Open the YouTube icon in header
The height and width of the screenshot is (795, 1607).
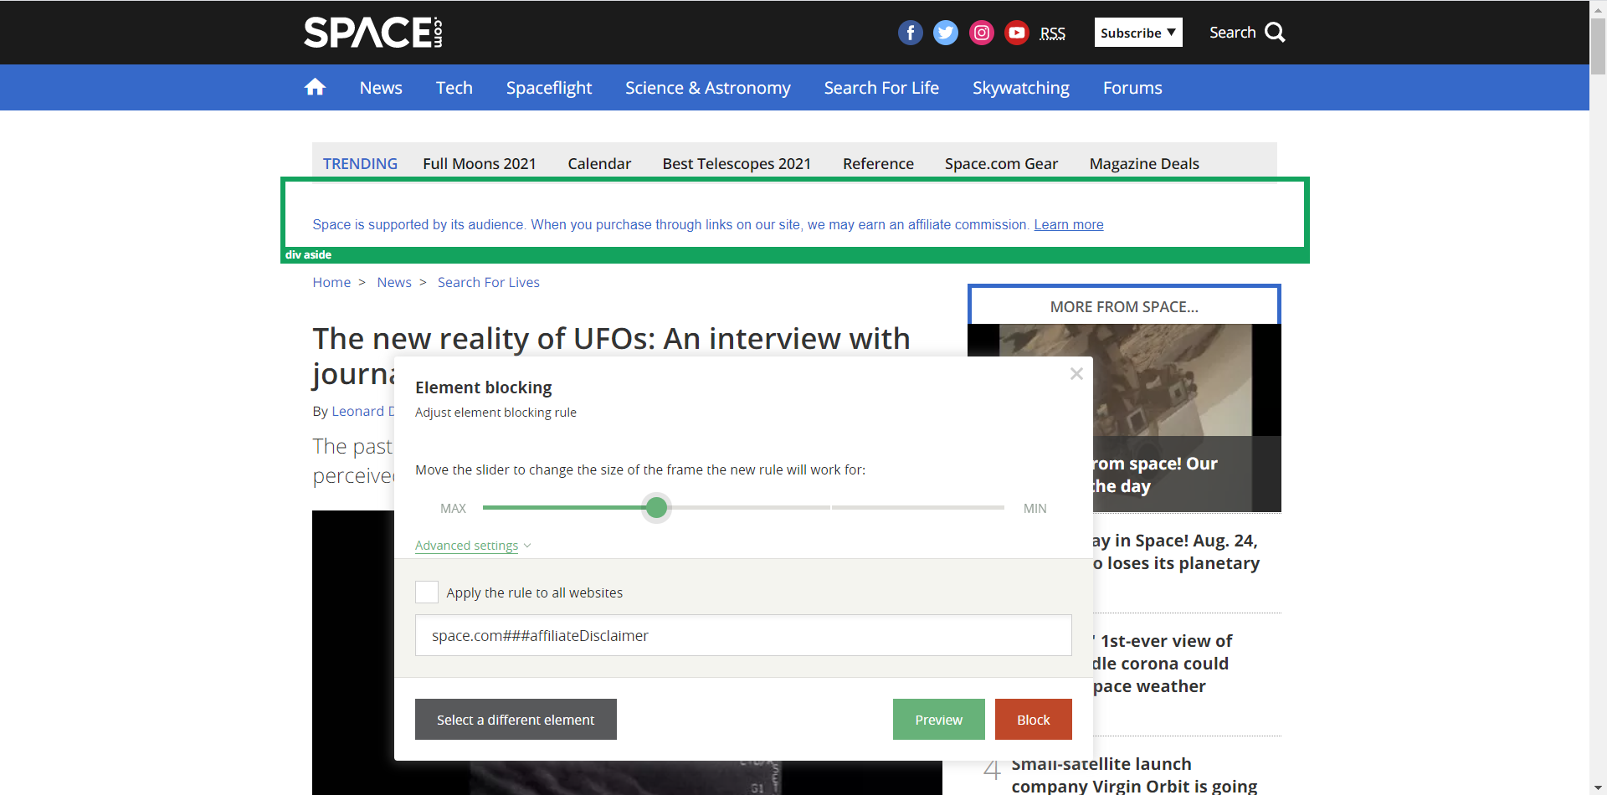coord(1017,33)
